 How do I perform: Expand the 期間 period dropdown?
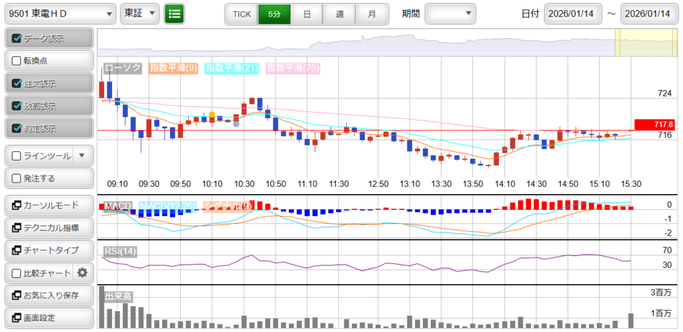(x=451, y=13)
